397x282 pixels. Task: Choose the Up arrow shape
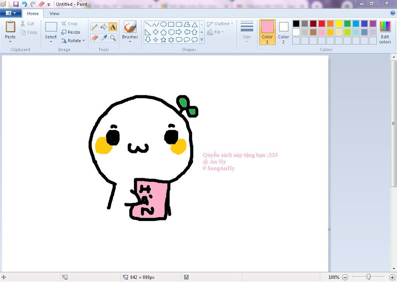tap(195, 32)
